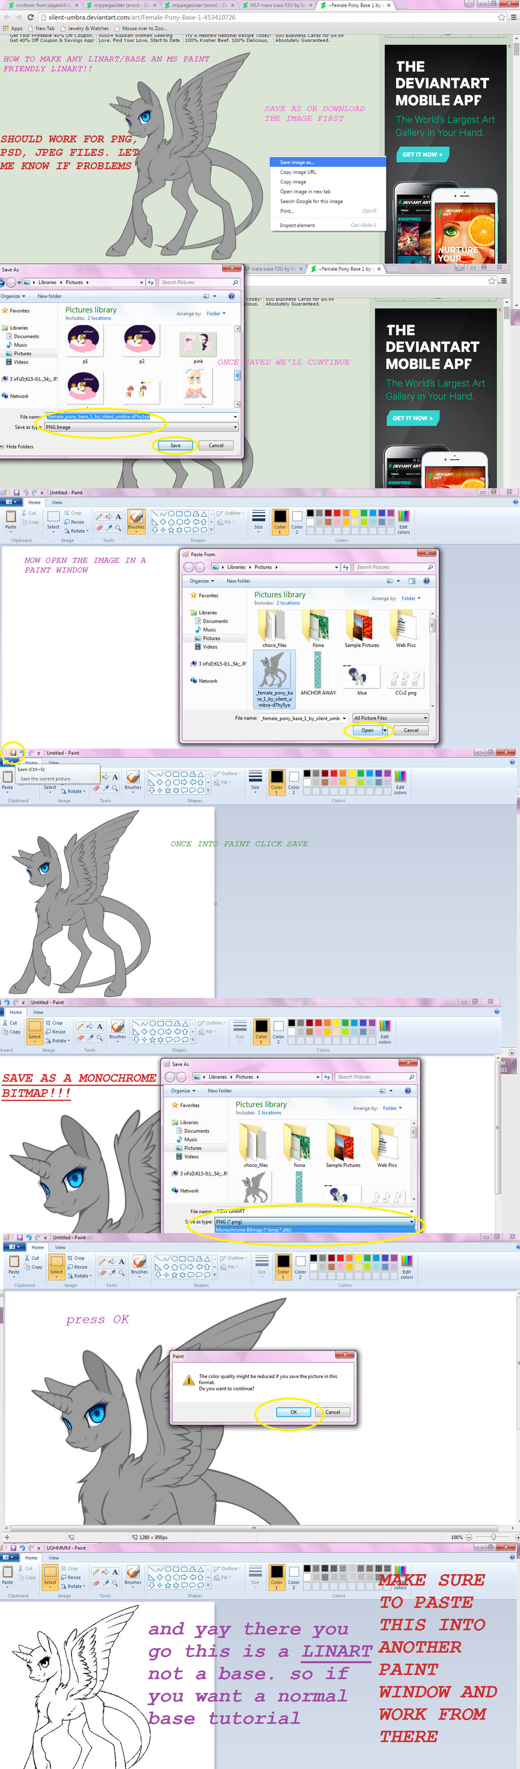Click Edit colors in Paint behind Paste From dialog

[403, 521]
